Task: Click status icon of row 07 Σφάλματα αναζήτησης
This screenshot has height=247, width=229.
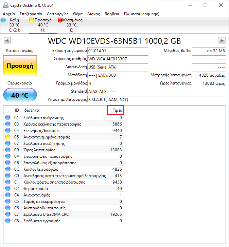Action: coord(8,143)
